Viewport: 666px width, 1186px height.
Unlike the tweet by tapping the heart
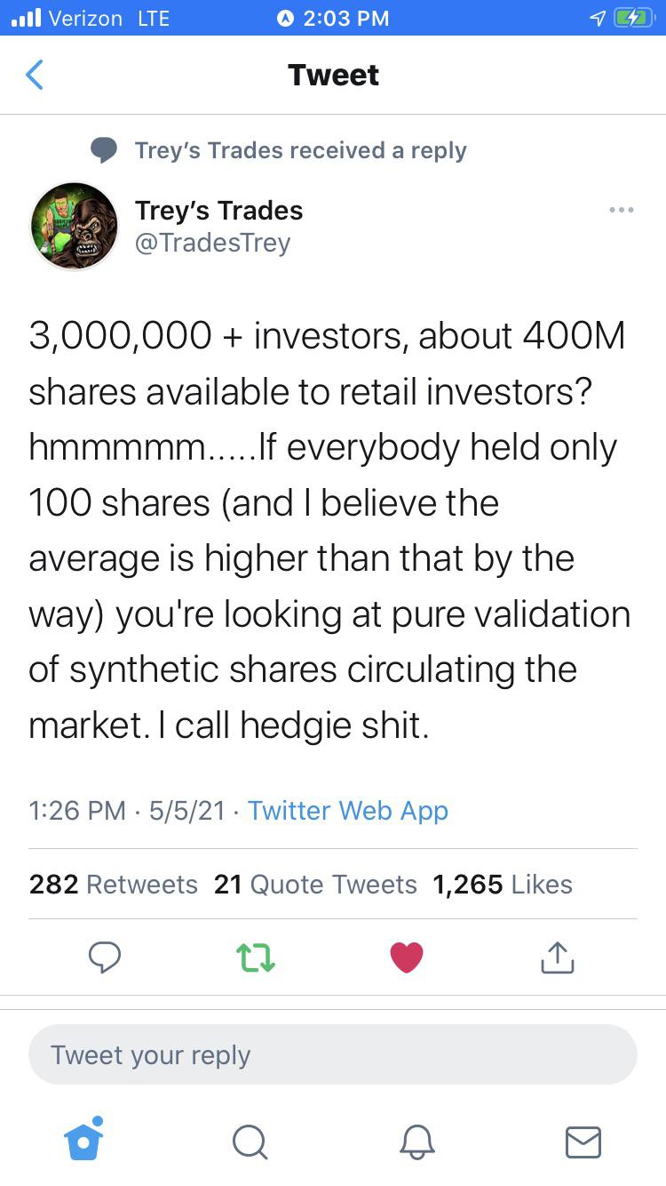point(406,958)
